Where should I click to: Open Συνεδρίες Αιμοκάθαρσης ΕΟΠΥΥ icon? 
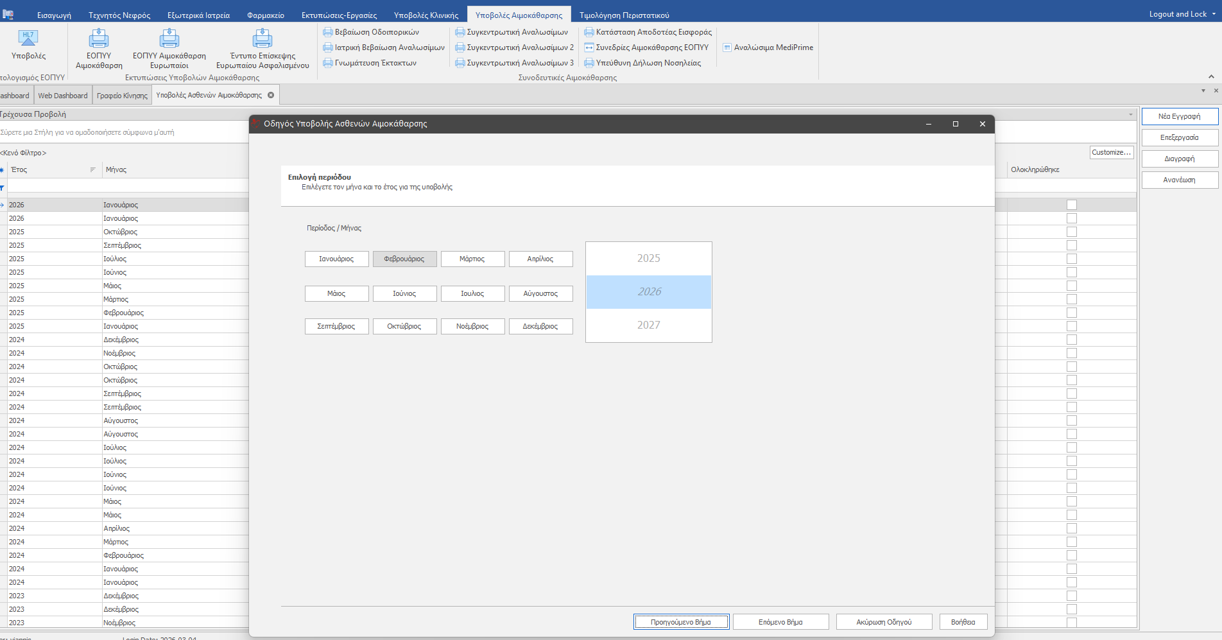589,48
